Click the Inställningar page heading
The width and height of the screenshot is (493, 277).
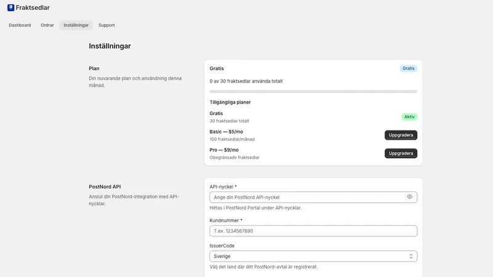[110, 46]
